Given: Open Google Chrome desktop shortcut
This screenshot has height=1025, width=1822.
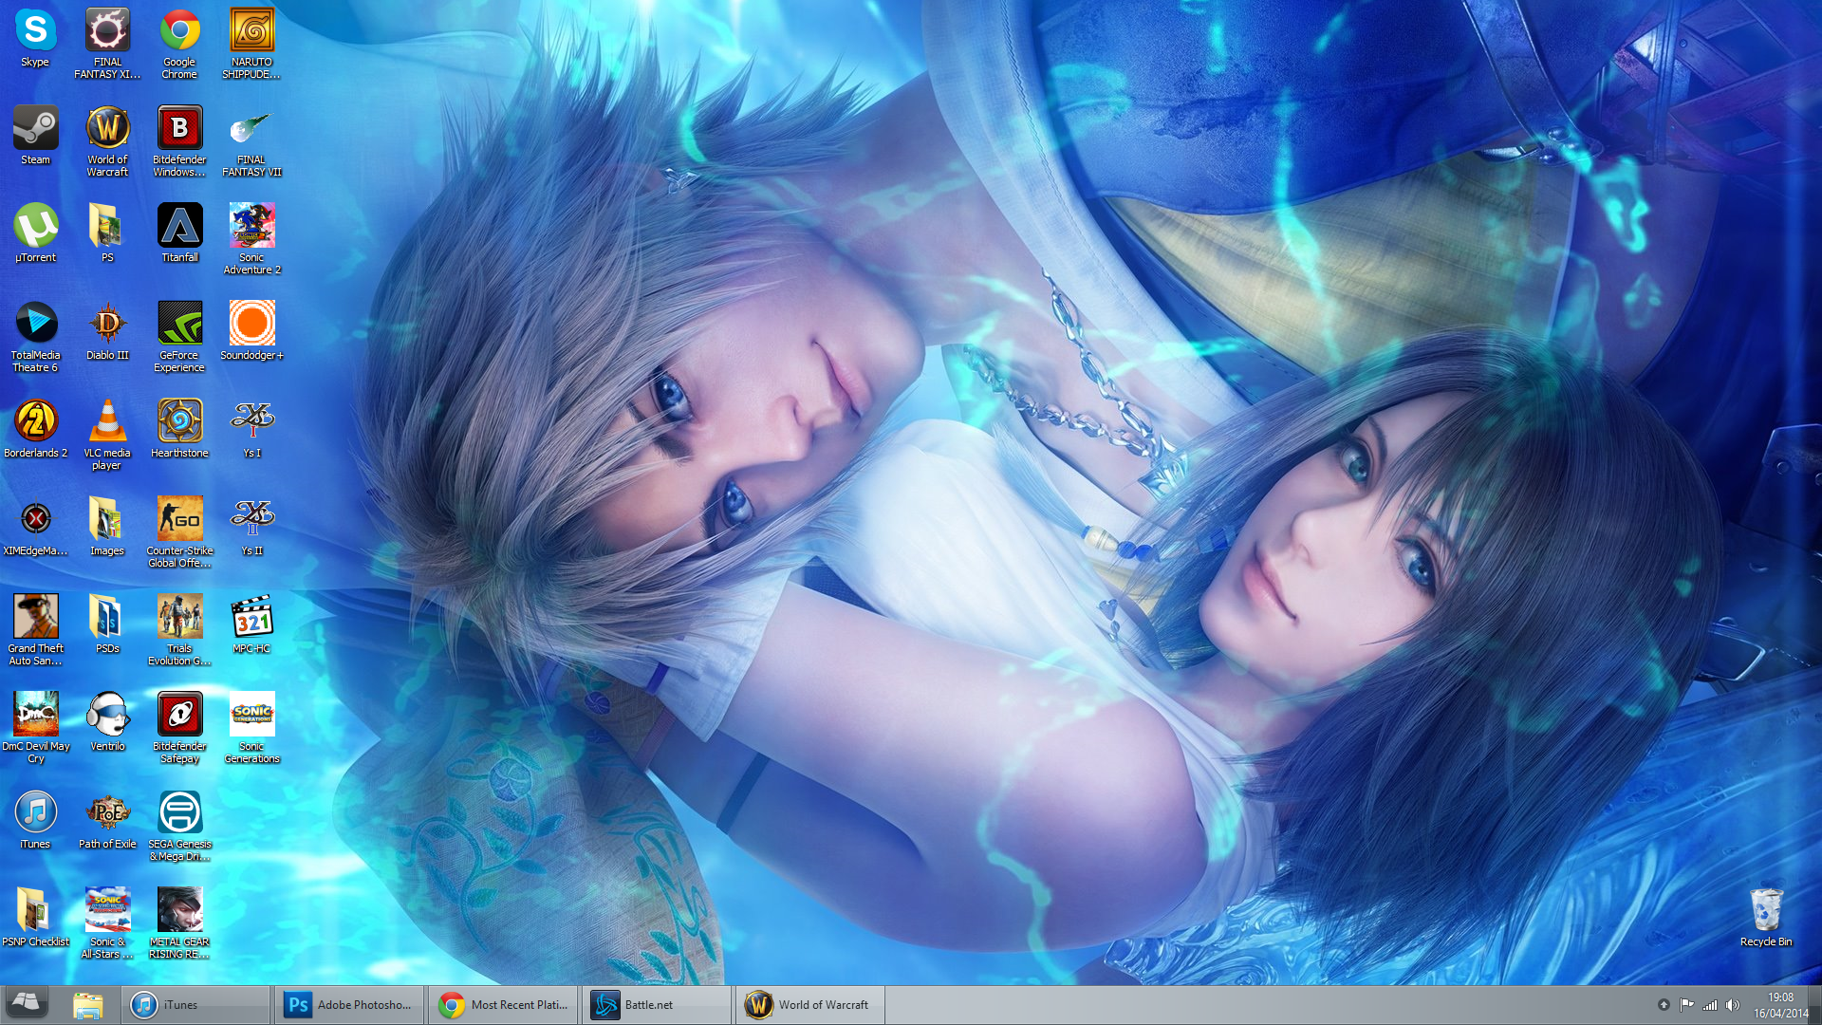Looking at the screenshot, I should (x=179, y=43).
